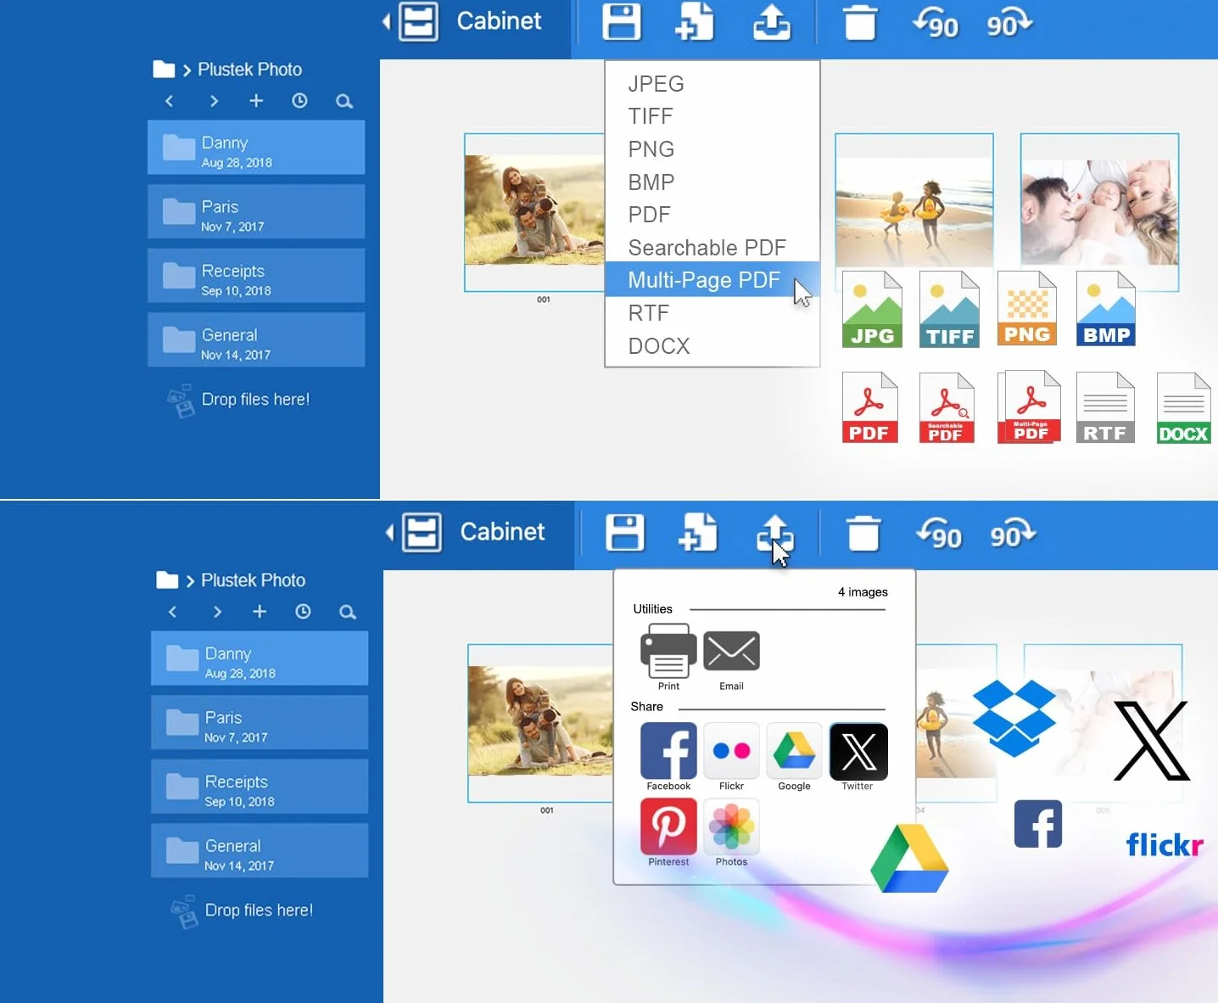Screen dimensions: 1218x1003
Task: Click the Print utility icon
Action: point(668,651)
